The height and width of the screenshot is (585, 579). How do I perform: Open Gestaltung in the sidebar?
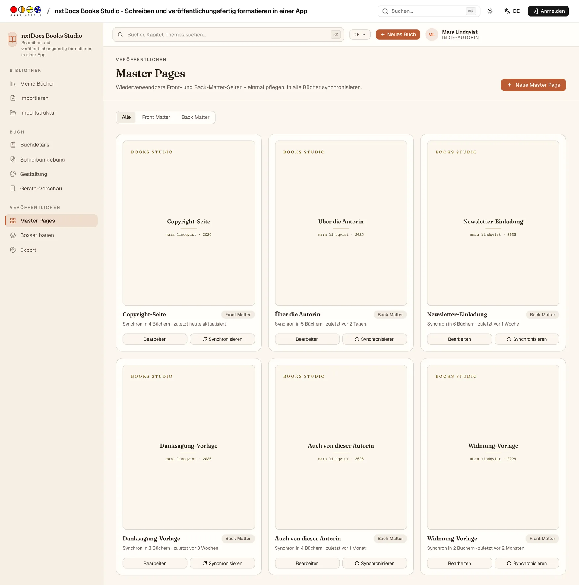coord(51,174)
